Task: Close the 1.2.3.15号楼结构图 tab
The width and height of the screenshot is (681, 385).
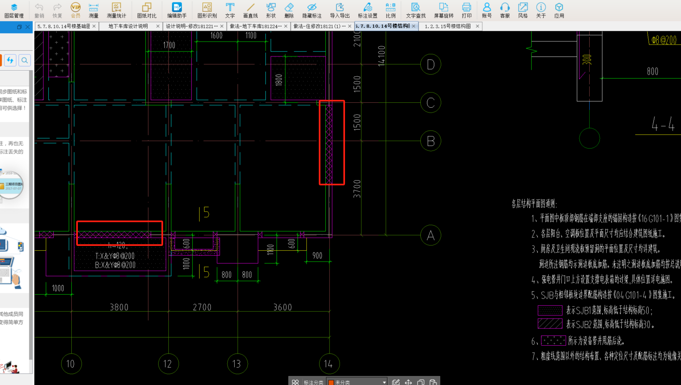Action: point(477,26)
